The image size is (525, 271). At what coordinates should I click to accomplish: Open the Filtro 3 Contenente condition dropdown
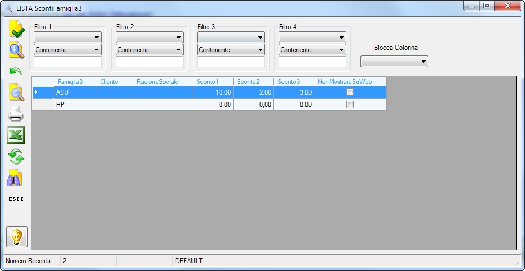231,50
